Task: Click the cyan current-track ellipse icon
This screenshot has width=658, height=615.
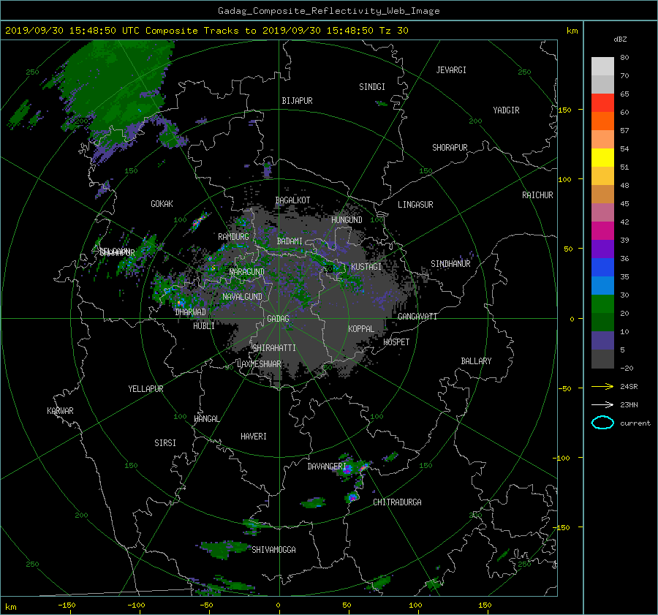Action: pyautogui.click(x=602, y=423)
